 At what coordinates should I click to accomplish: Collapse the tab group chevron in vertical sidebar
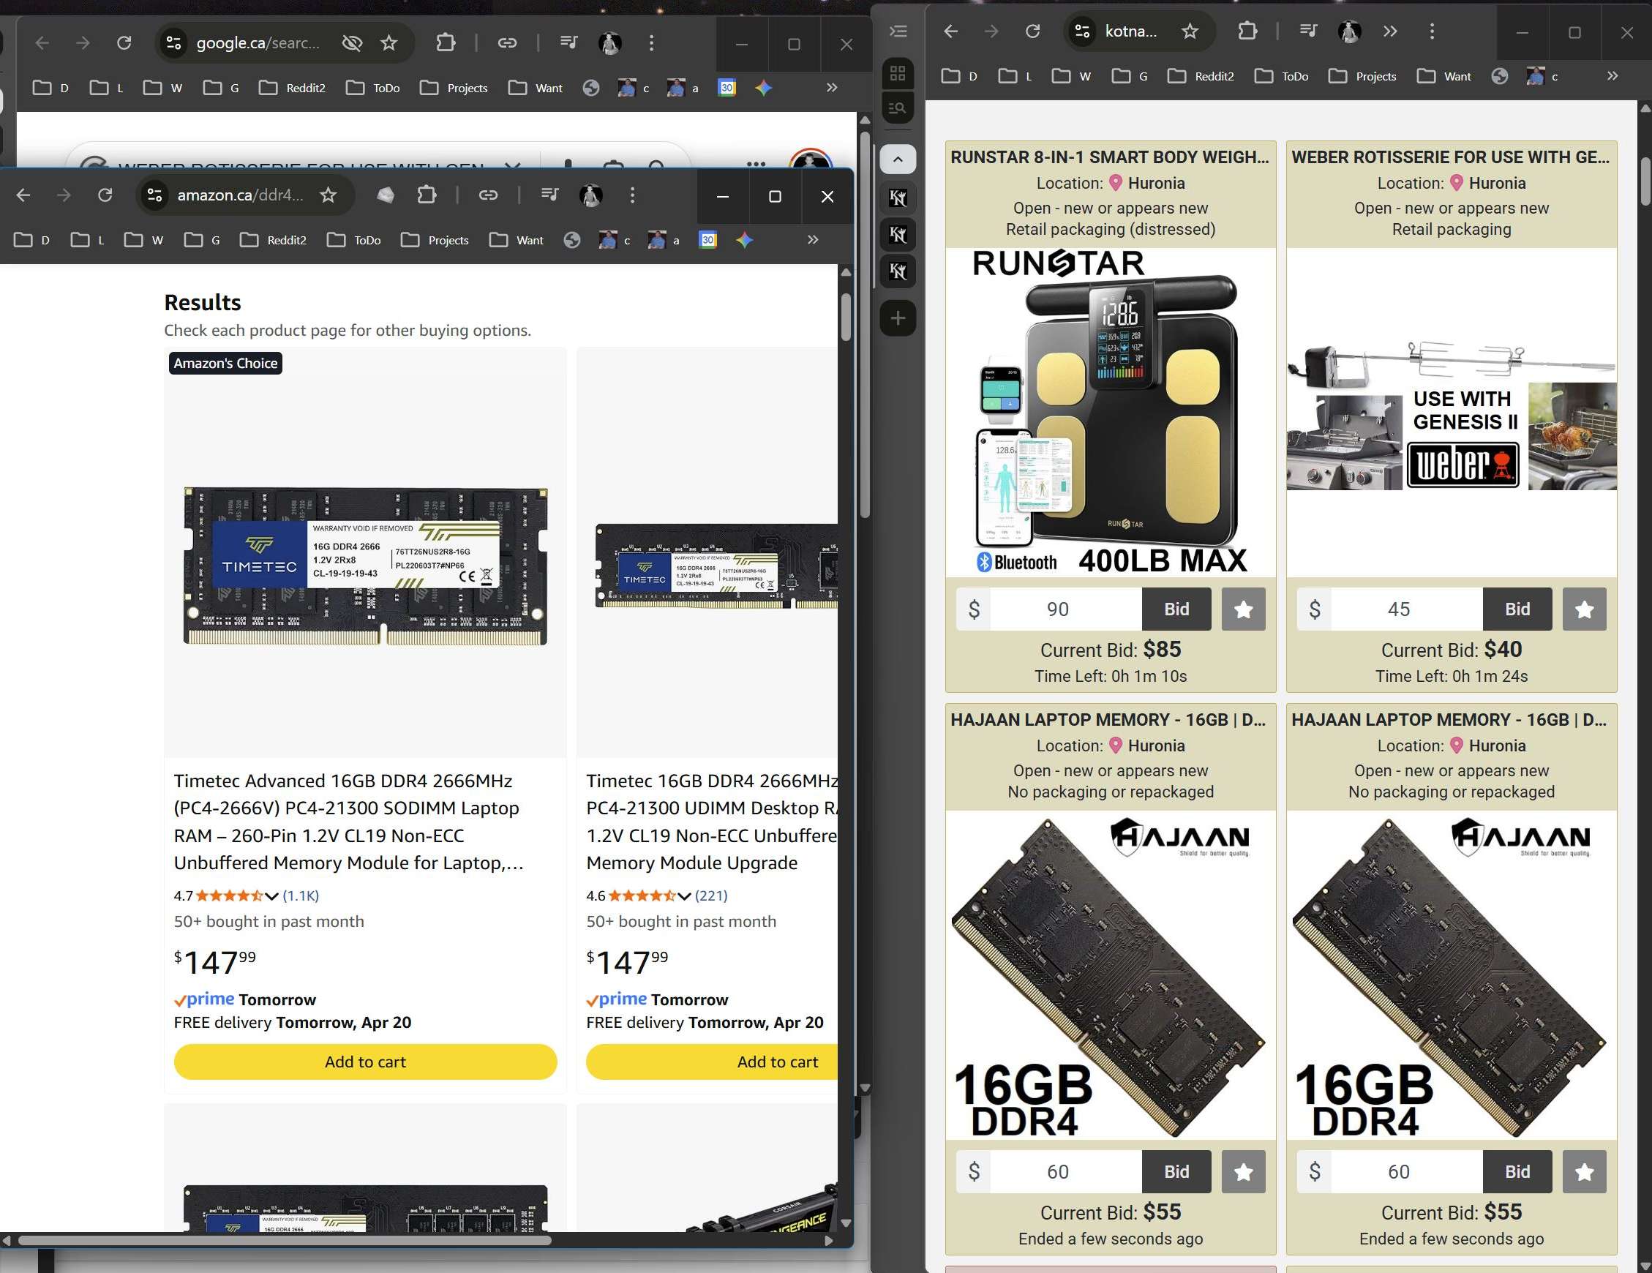898,159
